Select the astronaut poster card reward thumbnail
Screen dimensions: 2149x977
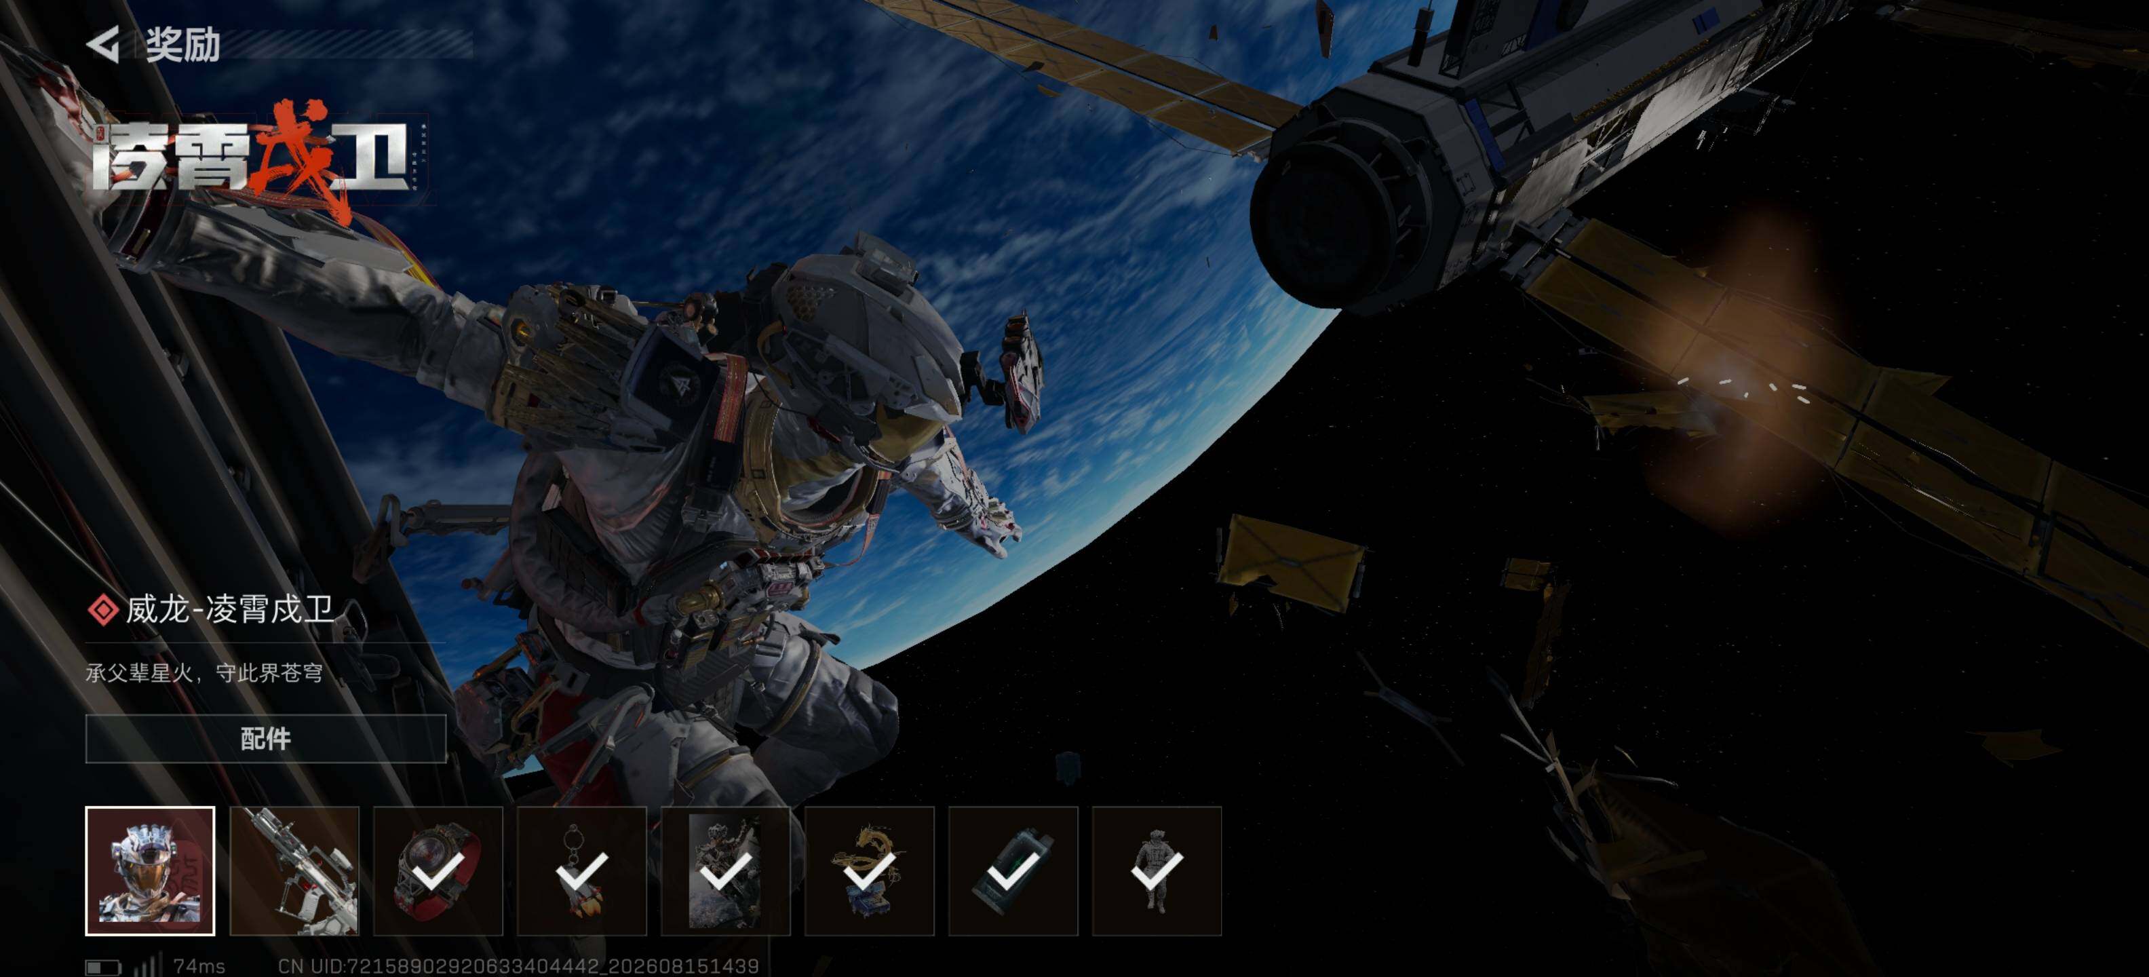726,870
